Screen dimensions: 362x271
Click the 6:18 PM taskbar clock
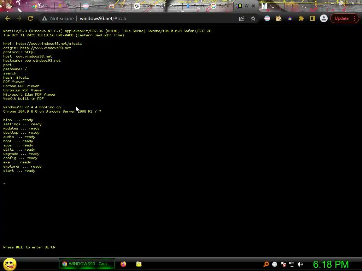331,264
